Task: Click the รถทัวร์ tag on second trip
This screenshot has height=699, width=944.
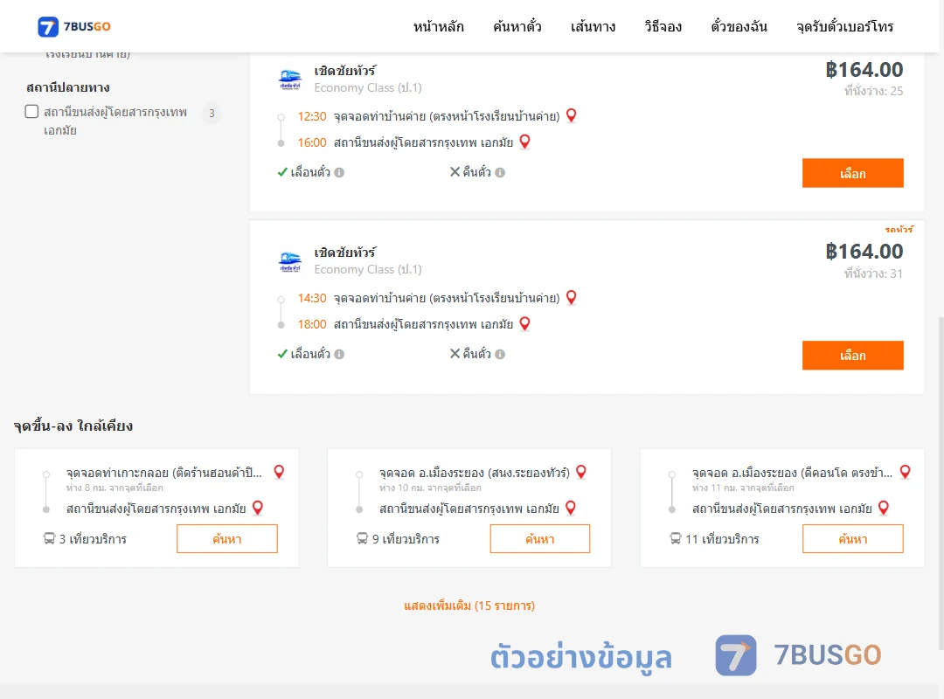Action: click(899, 230)
